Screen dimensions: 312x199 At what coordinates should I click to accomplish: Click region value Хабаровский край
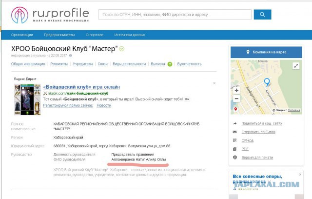[68, 138]
